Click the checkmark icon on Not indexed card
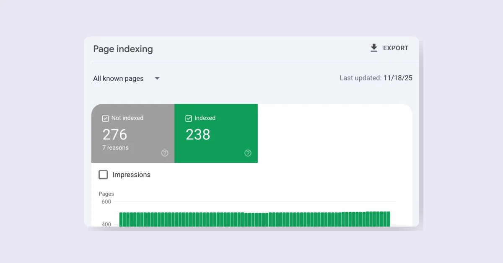 pos(106,118)
